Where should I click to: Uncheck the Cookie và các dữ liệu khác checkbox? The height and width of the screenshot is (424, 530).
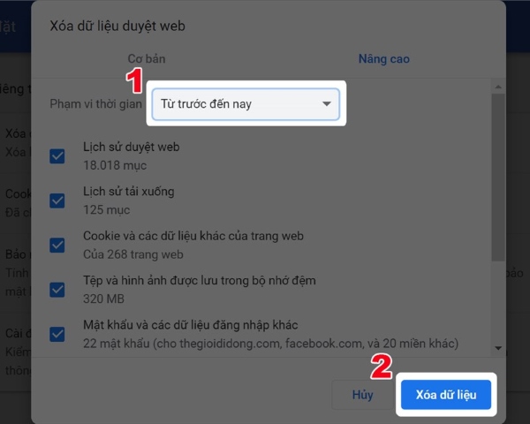pos(57,245)
